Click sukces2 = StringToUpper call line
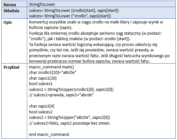 [69, 117]
